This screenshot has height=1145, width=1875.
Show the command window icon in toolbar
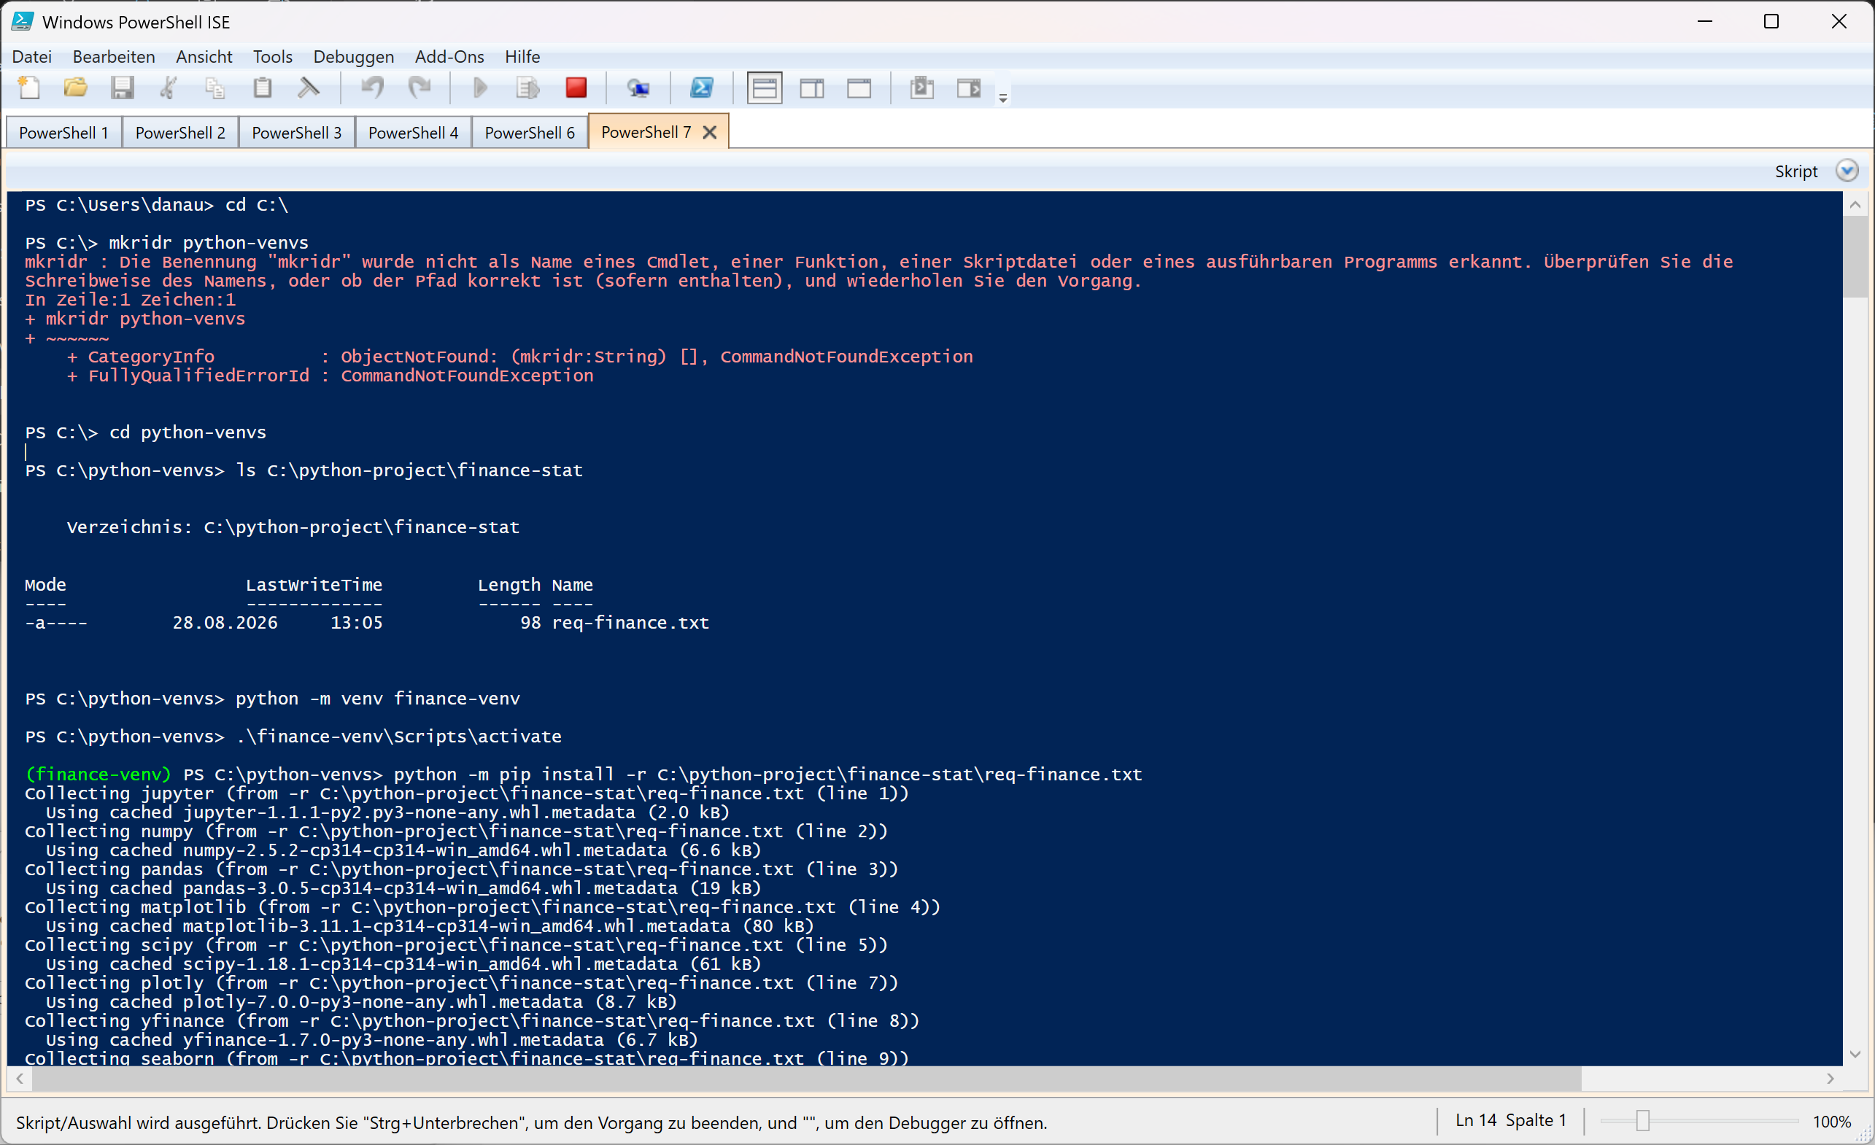click(x=921, y=88)
